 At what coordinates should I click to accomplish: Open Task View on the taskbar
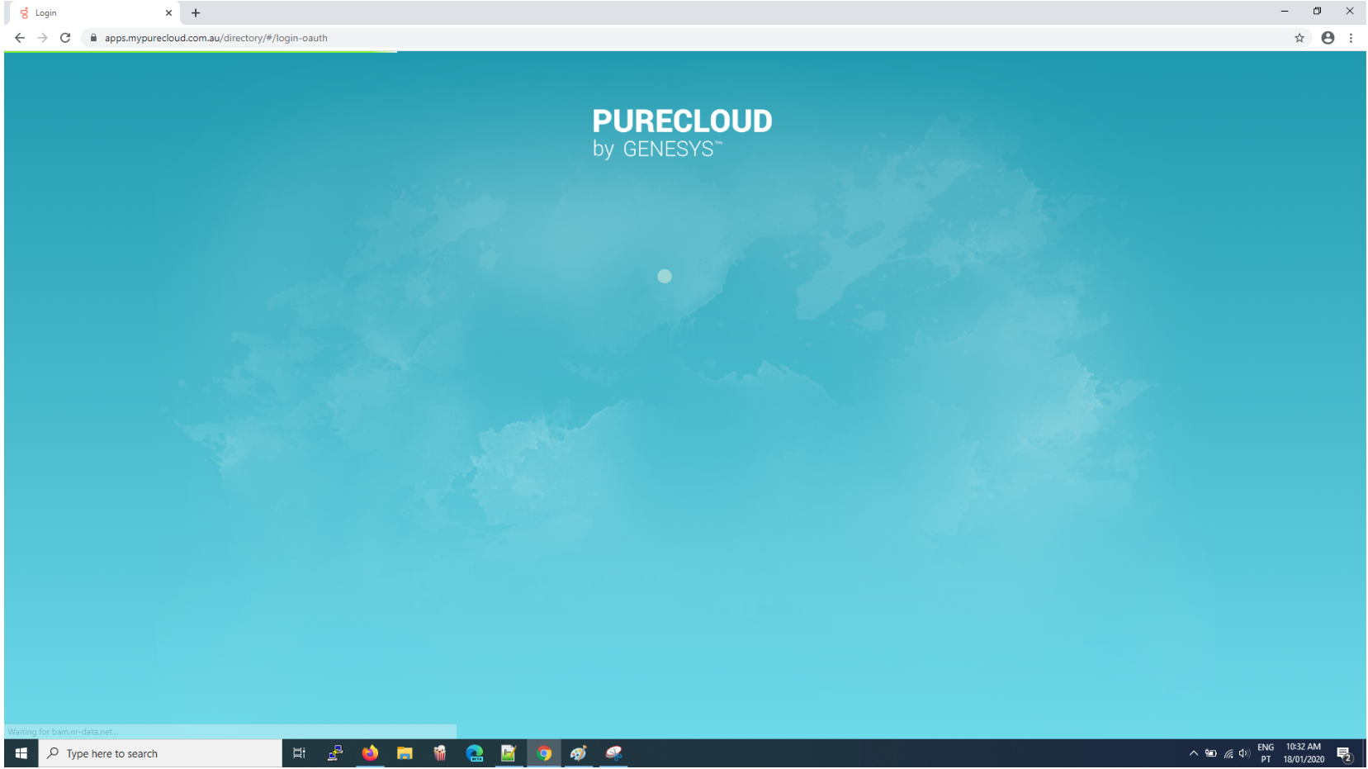pos(300,753)
